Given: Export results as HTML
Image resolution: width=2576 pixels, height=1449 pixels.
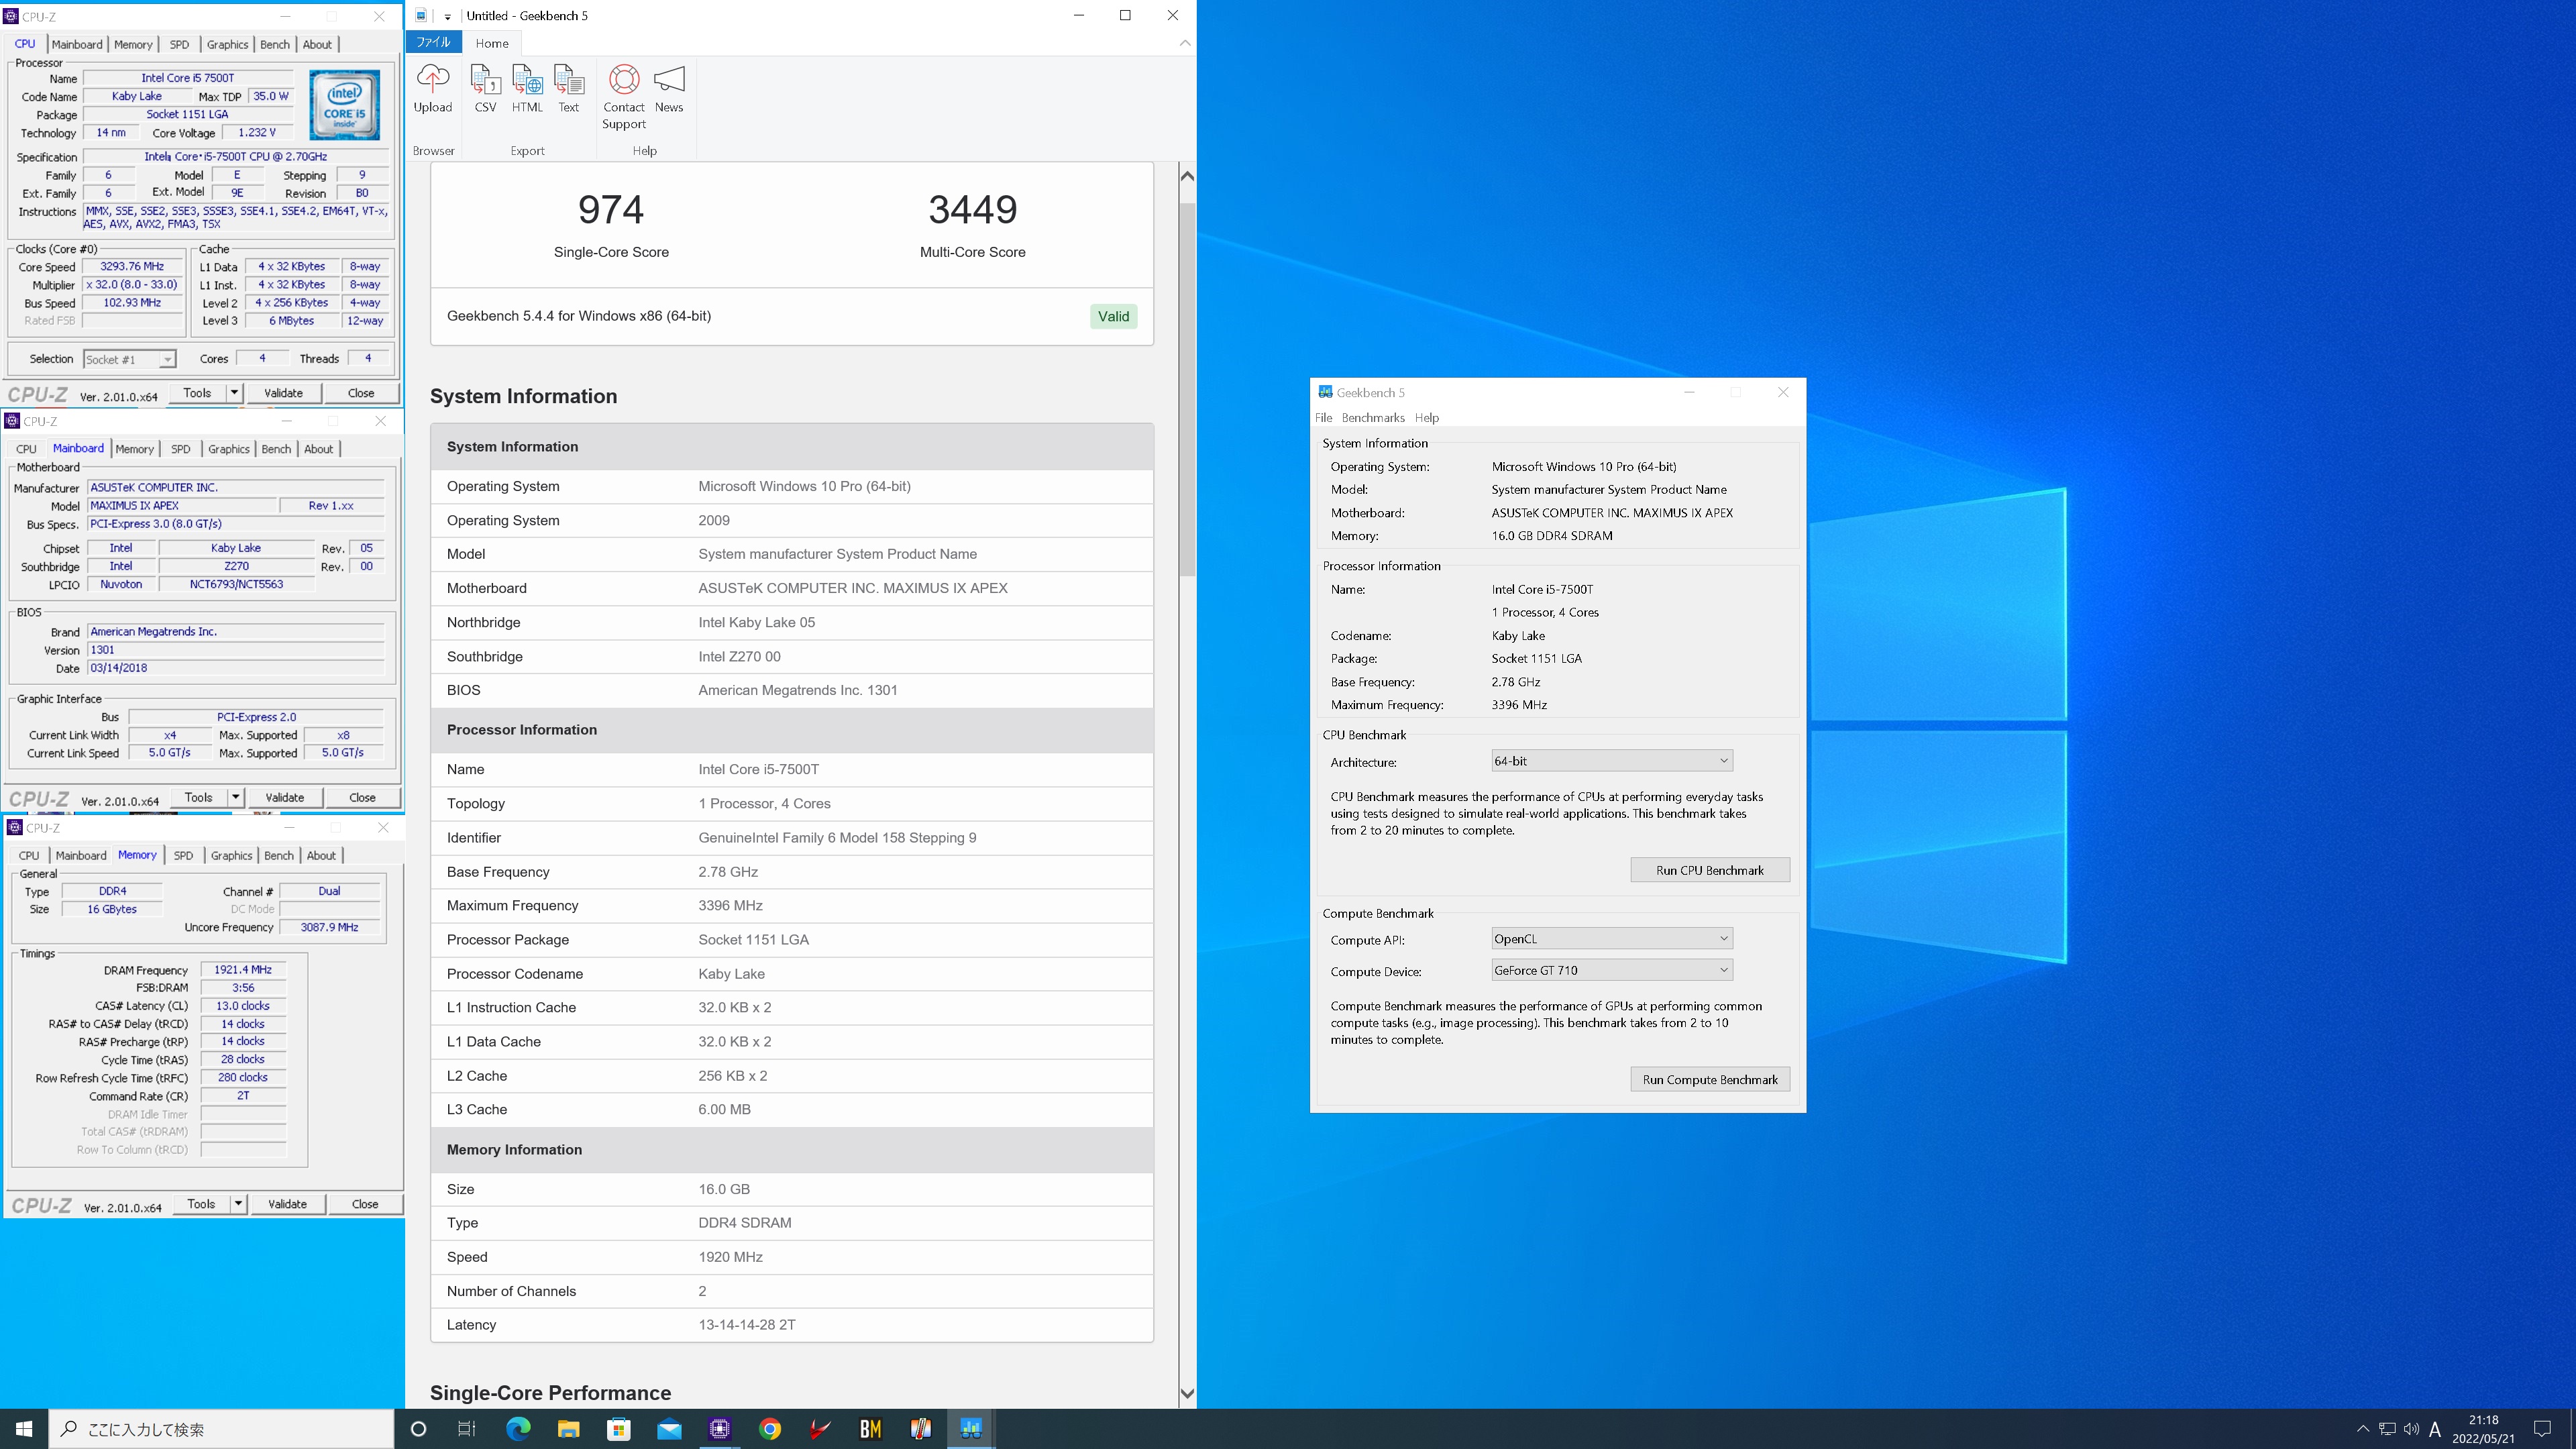Looking at the screenshot, I should (527, 88).
